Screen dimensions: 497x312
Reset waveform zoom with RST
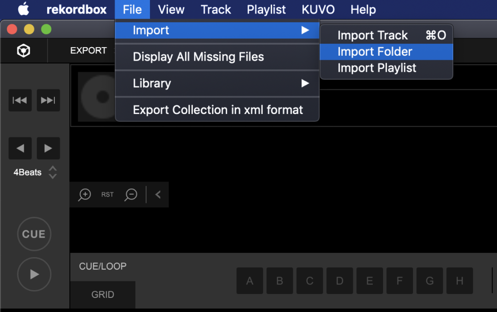(107, 195)
